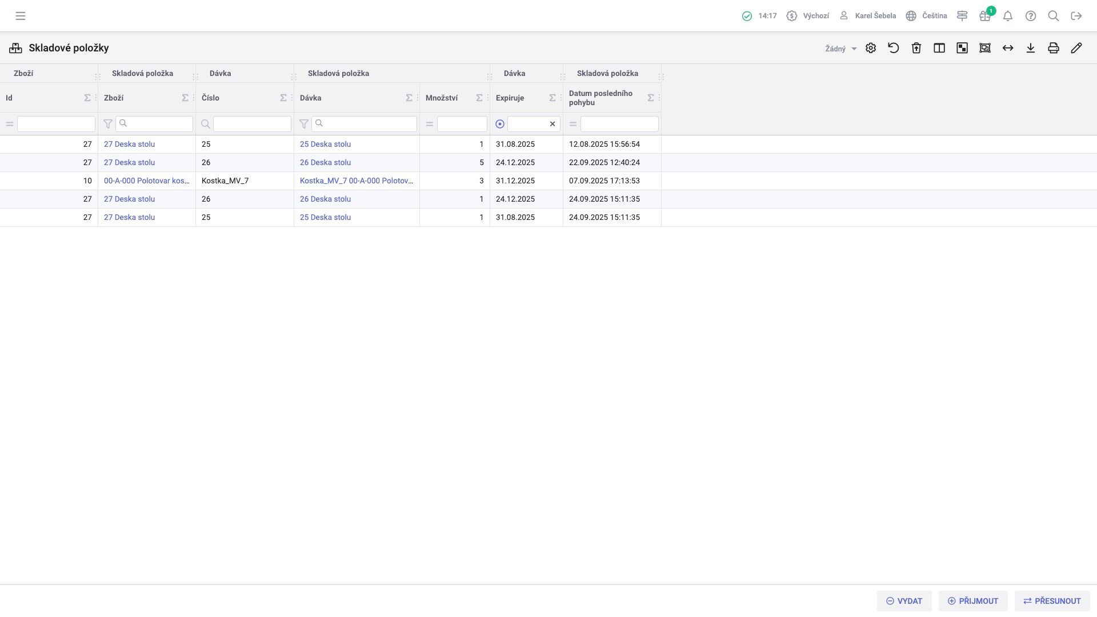Click the trash restore icon in the toolbar

[916, 48]
